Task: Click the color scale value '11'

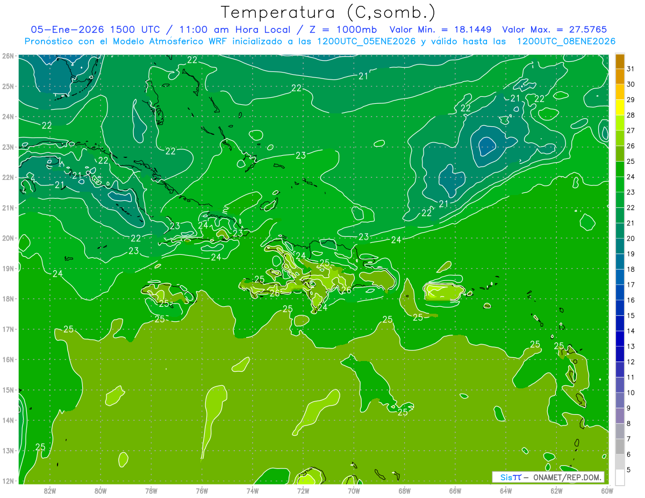Action: pos(631,378)
